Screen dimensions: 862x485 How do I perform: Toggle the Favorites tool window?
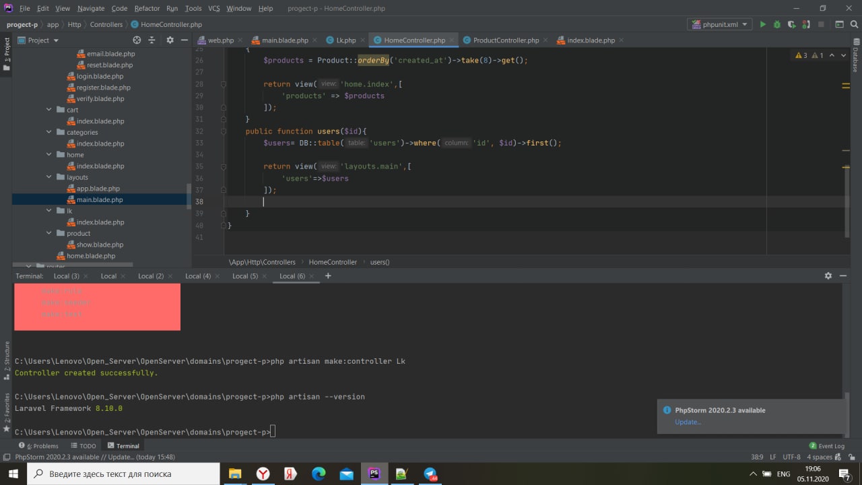pyautogui.click(x=7, y=408)
